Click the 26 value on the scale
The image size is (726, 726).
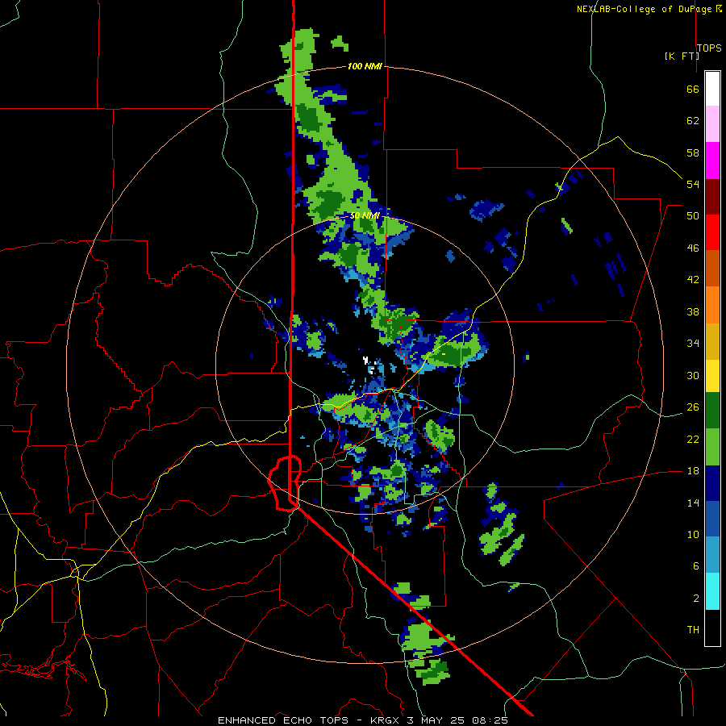tap(693, 407)
